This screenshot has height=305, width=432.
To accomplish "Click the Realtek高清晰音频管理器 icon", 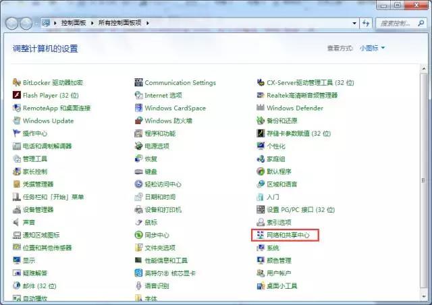I will 261,95.
